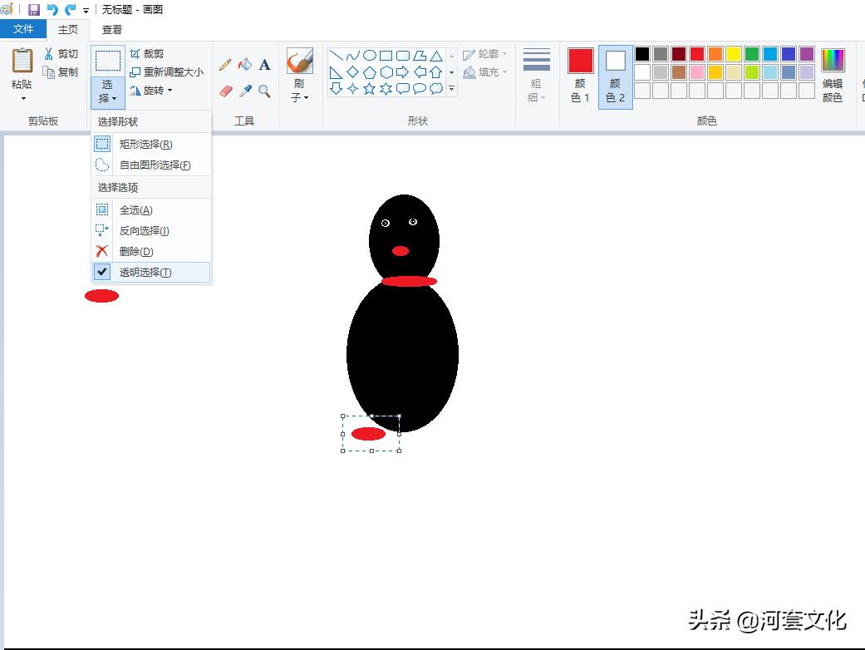The width and height of the screenshot is (865, 650).
Task: Click the selected red ellipse on canvas
Action: pos(369,431)
